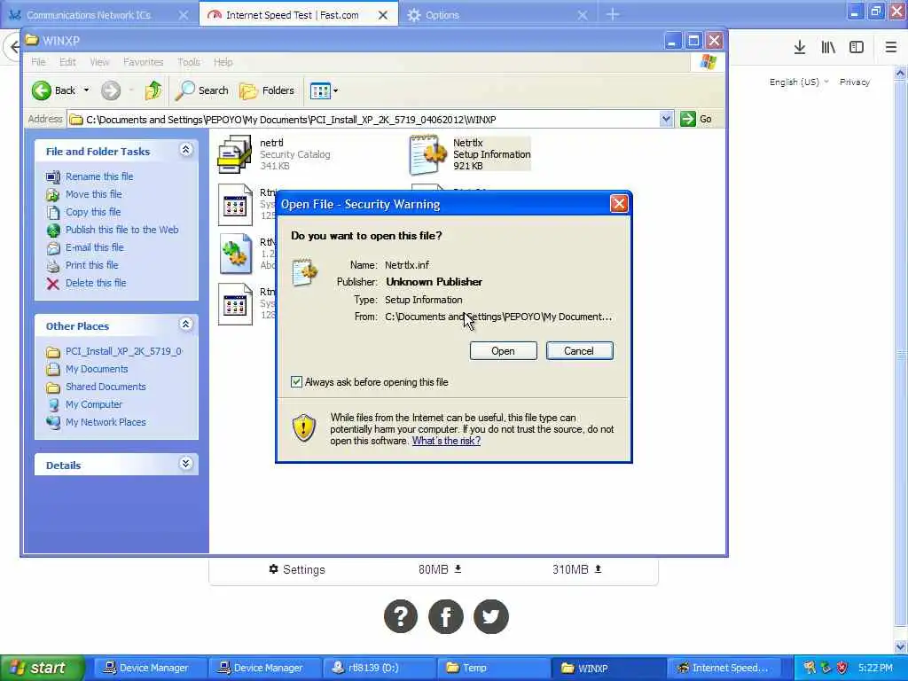The image size is (908, 681).
Task: Open the browser hamburger menu
Action: (x=890, y=48)
